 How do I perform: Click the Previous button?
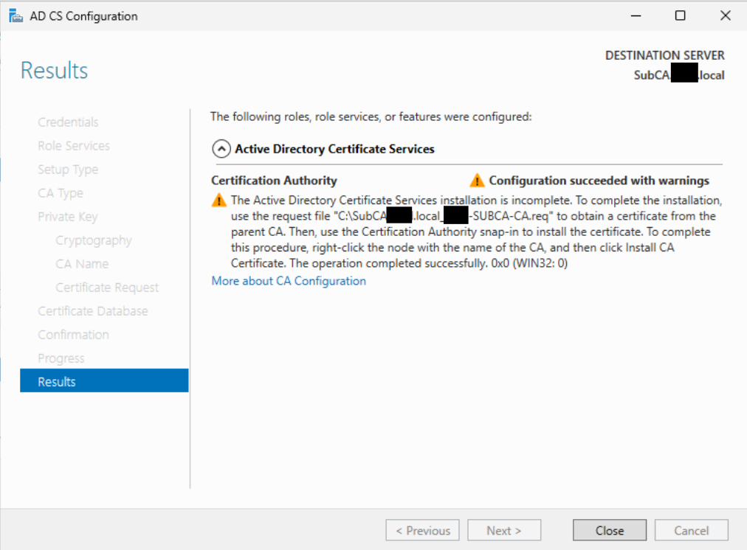422,530
